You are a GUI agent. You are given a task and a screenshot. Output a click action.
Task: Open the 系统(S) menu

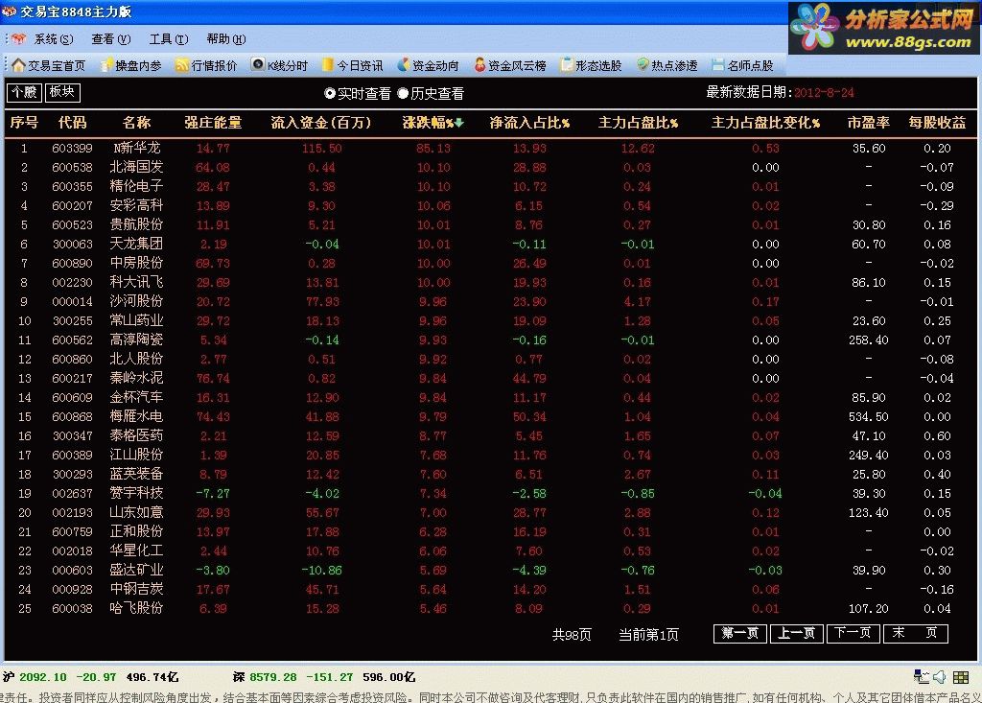pos(54,39)
